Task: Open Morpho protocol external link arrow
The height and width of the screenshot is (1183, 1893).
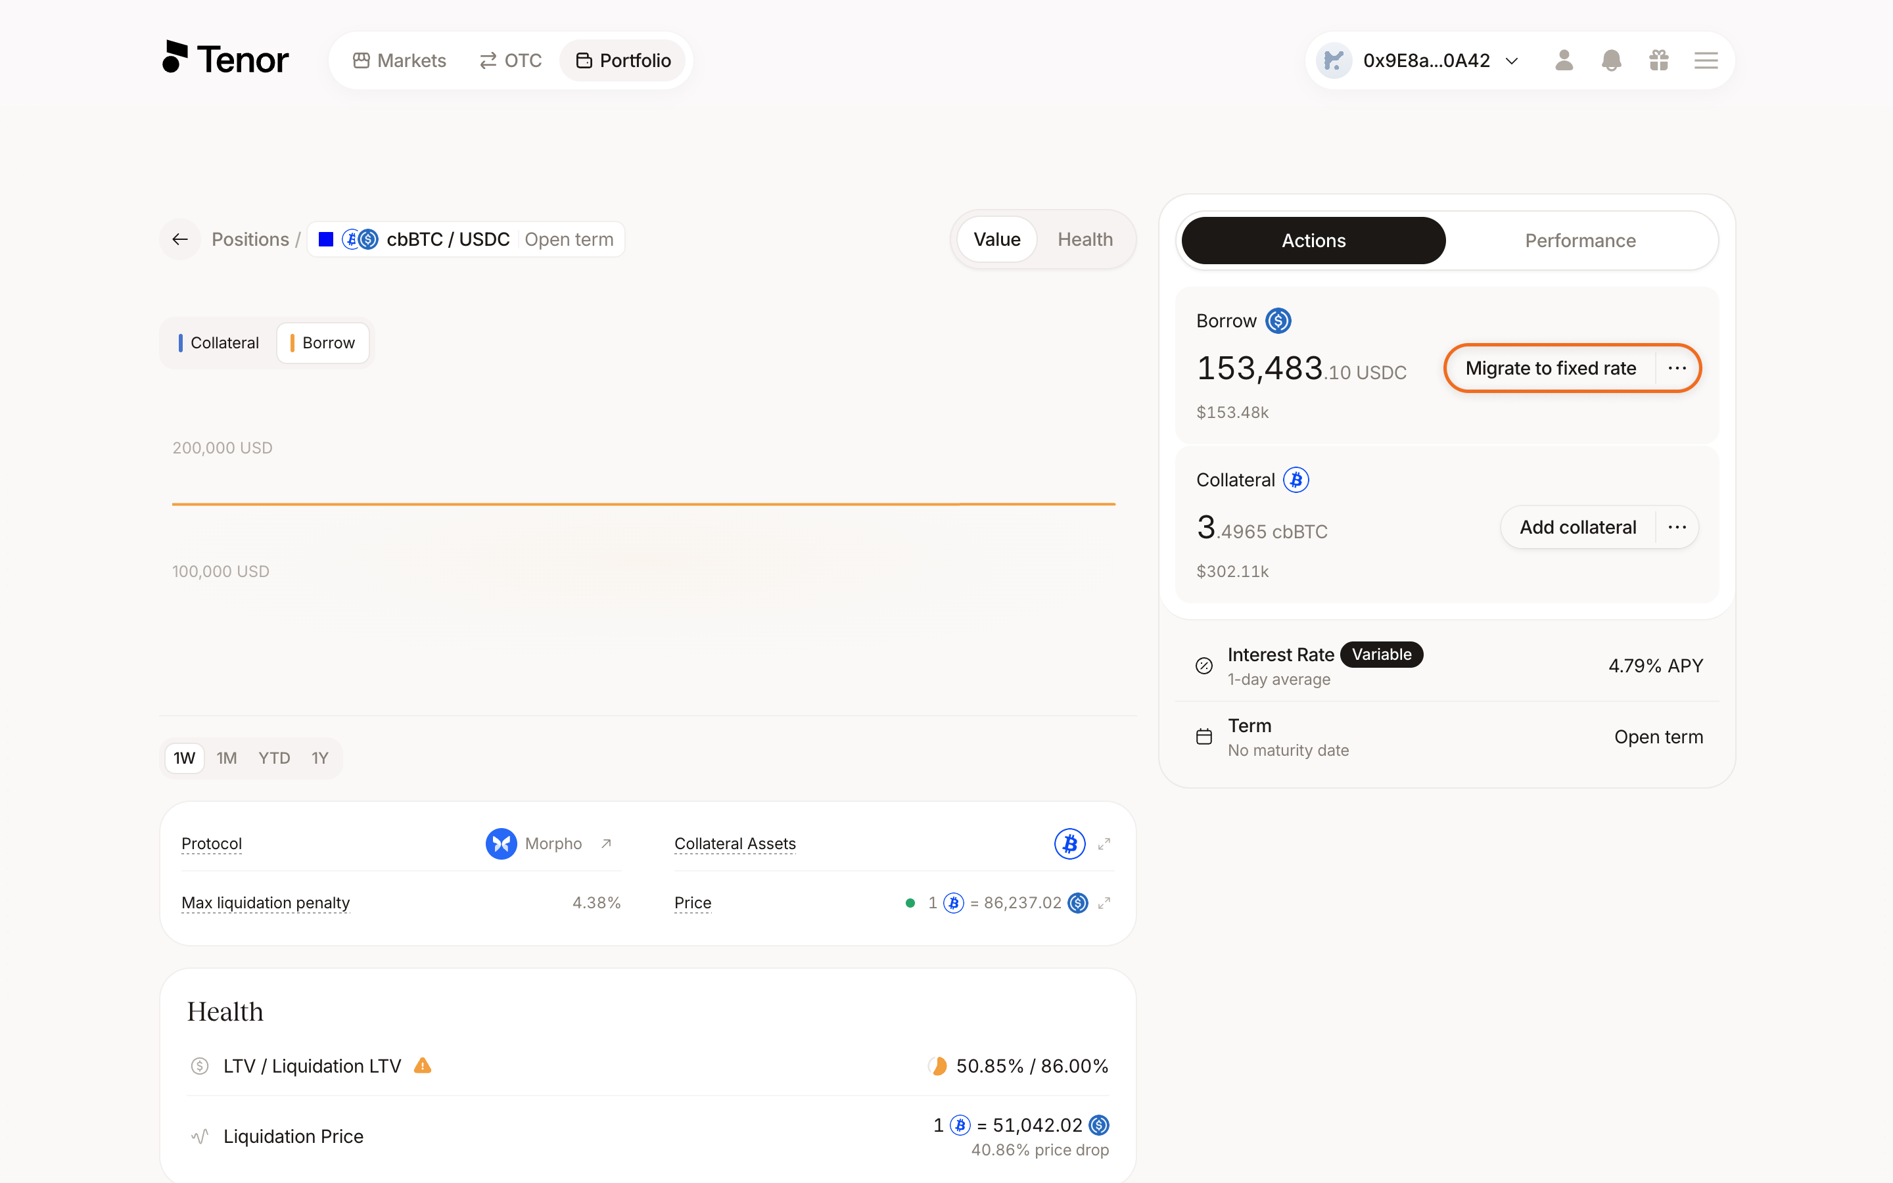Action: tap(606, 843)
